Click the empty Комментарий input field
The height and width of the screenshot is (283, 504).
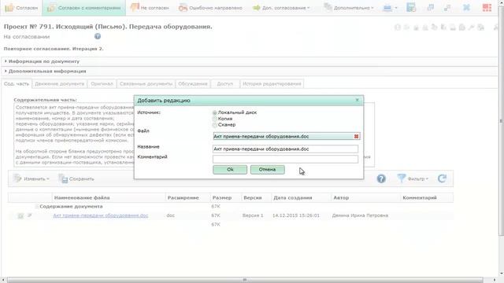[x=285, y=159]
